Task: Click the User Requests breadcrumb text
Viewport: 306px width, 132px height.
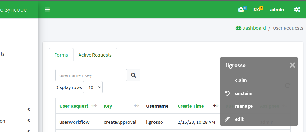Action: pyautogui.click(x=288, y=28)
